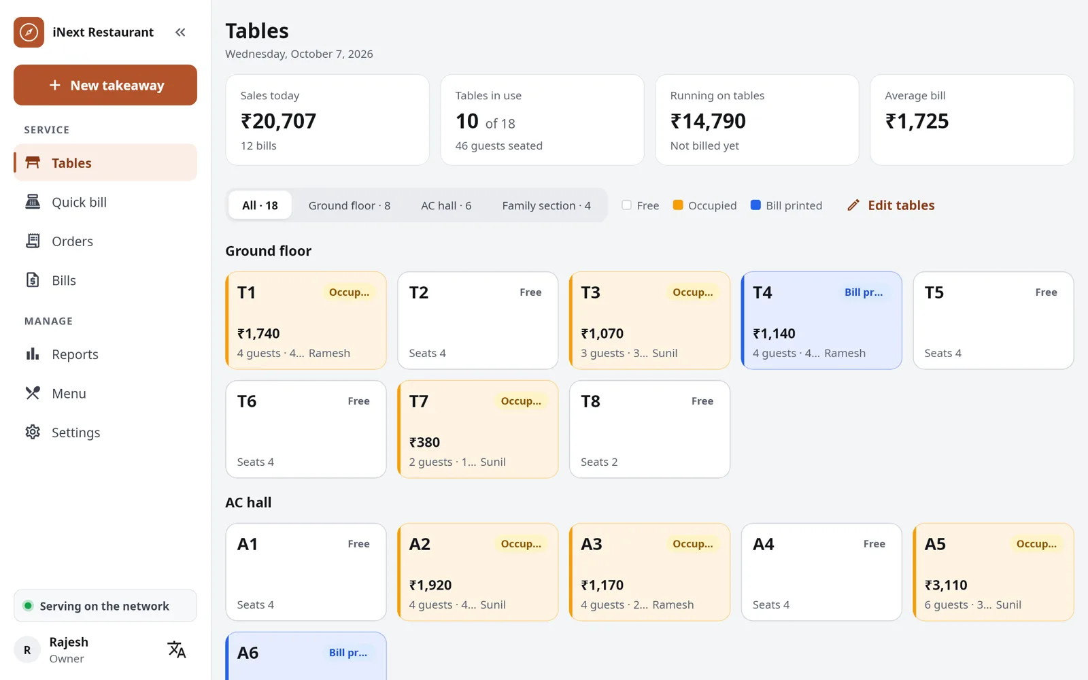Click the pencil icon beside Edit tables

pyautogui.click(x=853, y=205)
